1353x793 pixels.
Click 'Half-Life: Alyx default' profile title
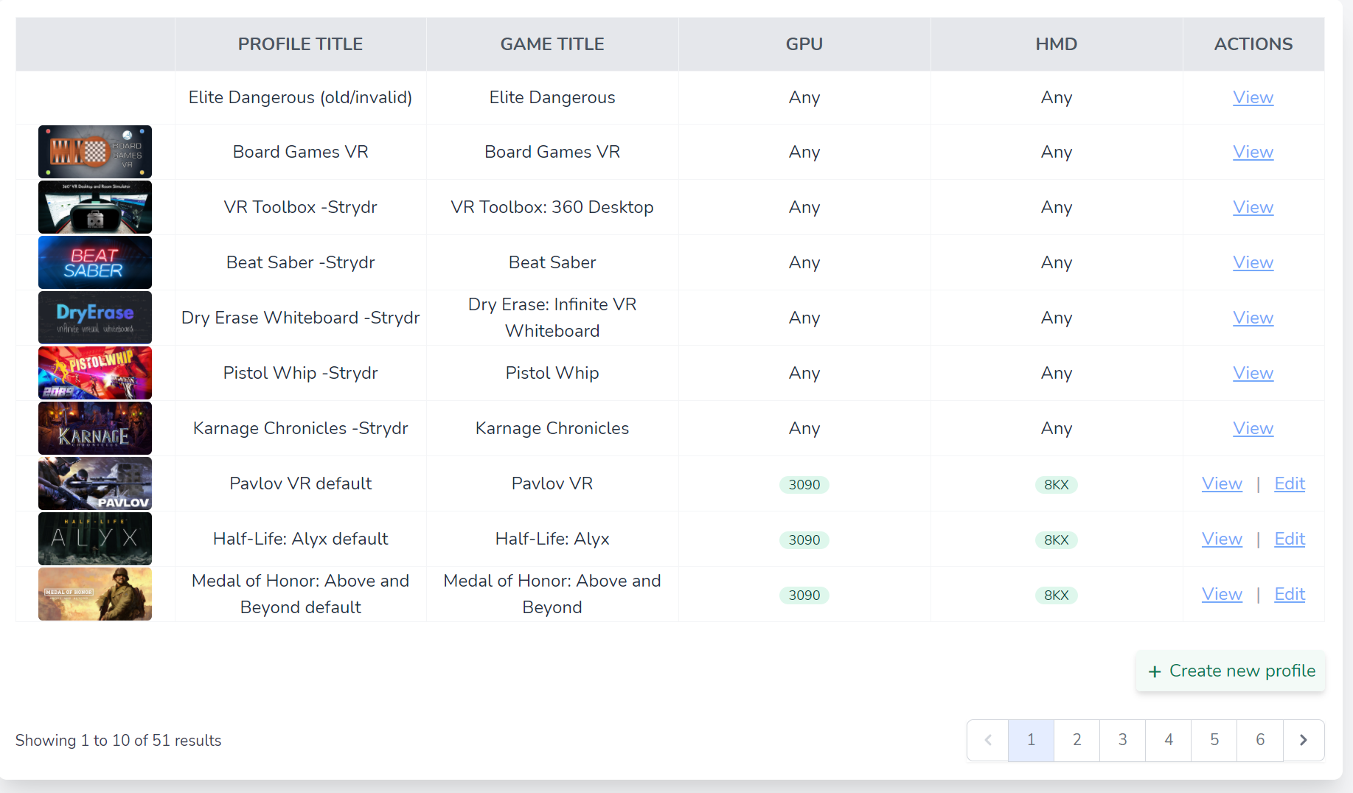point(300,539)
